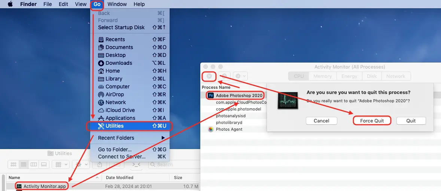Click the inspect process info icon
The height and width of the screenshot is (191, 441).
click(x=225, y=76)
